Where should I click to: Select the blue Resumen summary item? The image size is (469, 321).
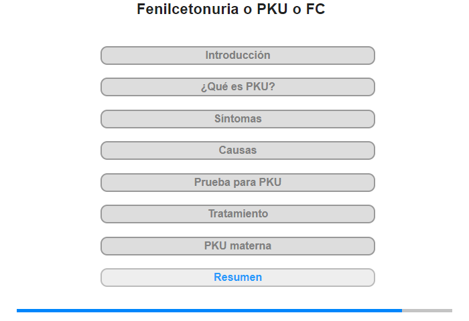click(238, 278)
